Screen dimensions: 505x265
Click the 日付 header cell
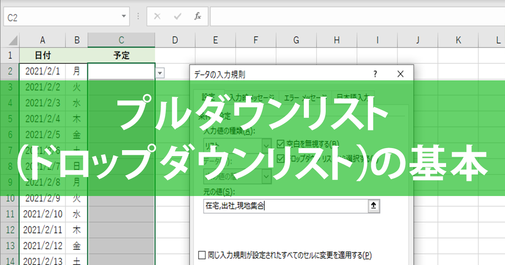pos(43,55)
